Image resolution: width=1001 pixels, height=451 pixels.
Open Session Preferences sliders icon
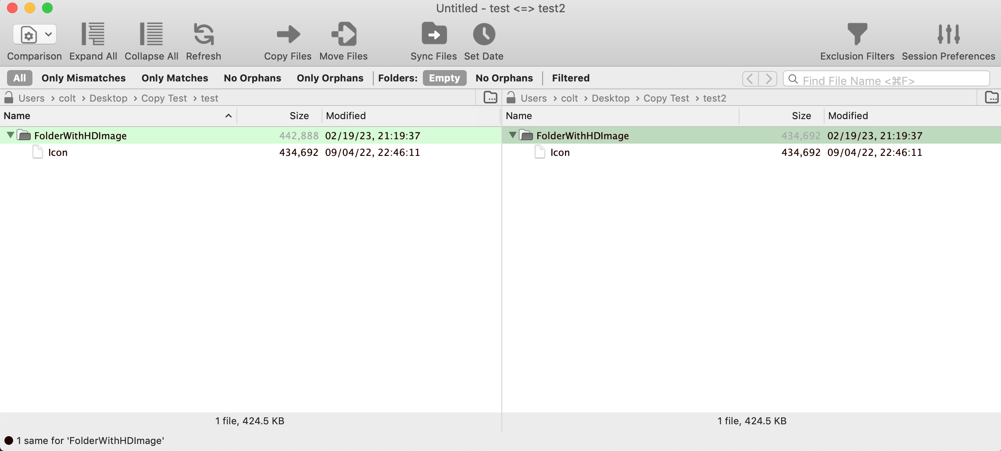[x=948, y=35]
